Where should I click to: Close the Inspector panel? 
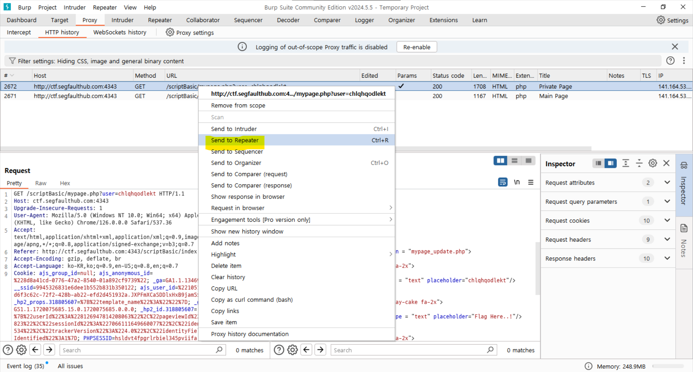666,163
